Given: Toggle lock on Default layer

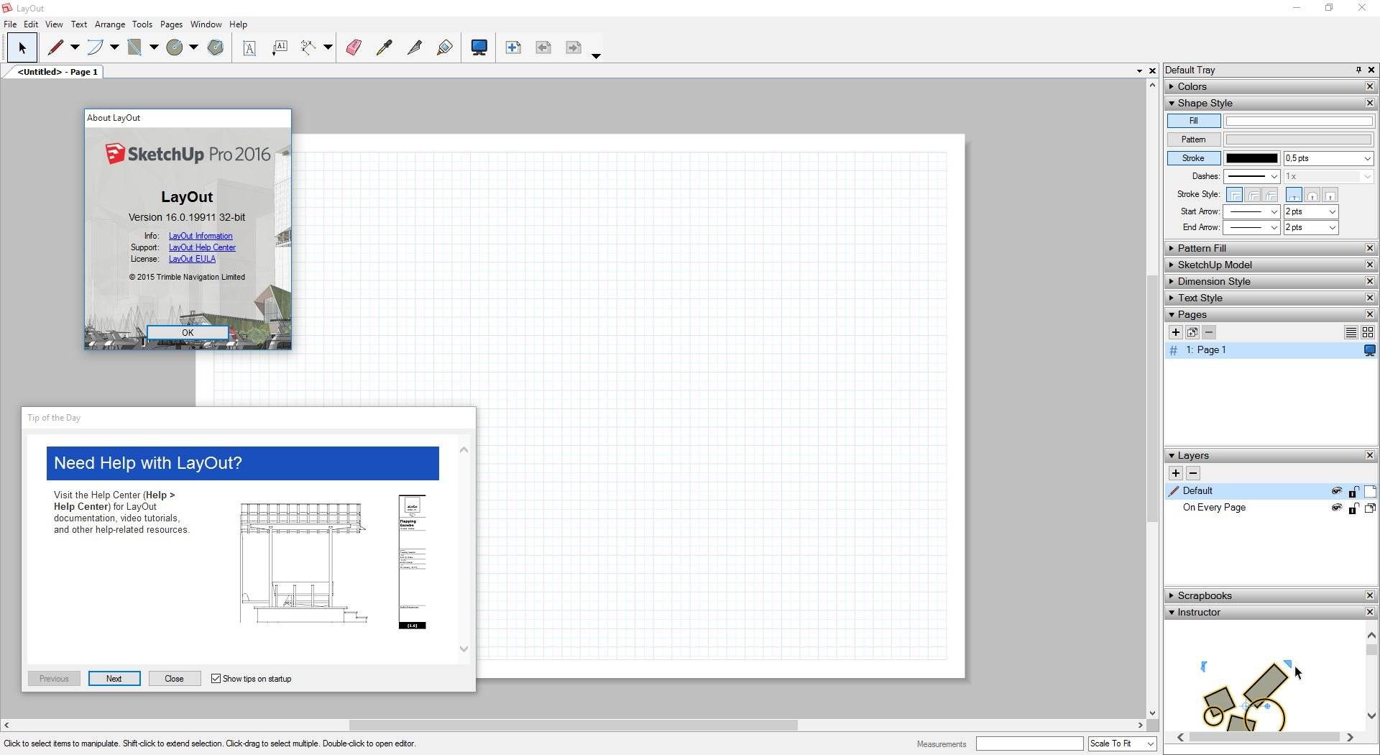Looking at the screenshot, I should [x=1353, y=492].
